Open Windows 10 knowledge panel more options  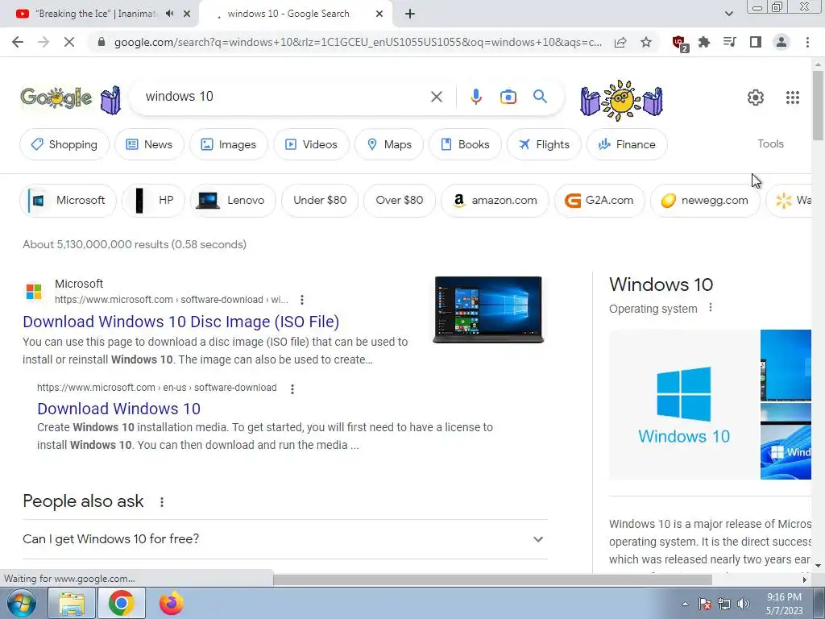711,307
